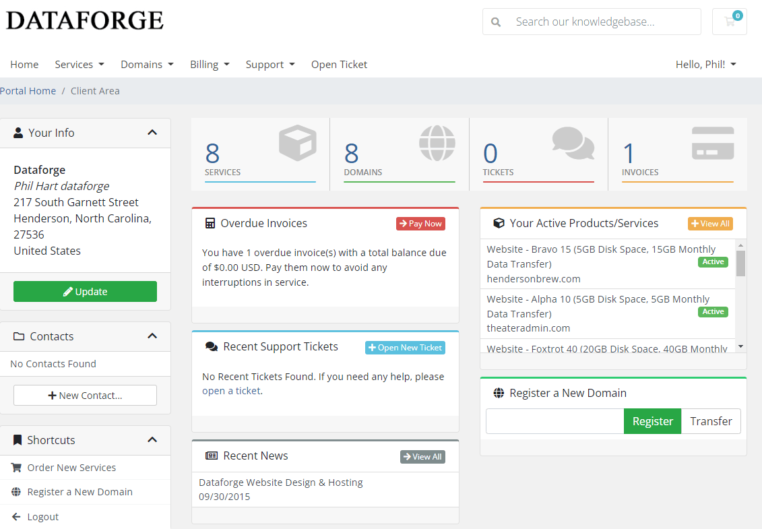Open the Hello, Phil! account dropdown

[x=705, y=65]
